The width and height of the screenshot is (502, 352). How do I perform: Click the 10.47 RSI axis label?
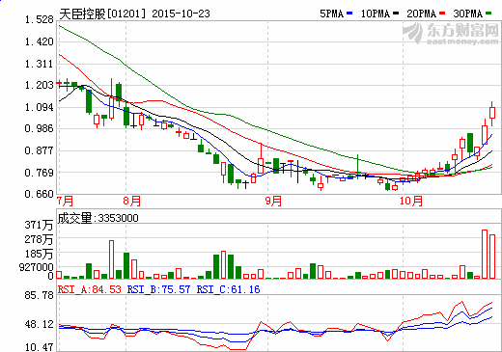pyautogui.click(x=40, y=347)
